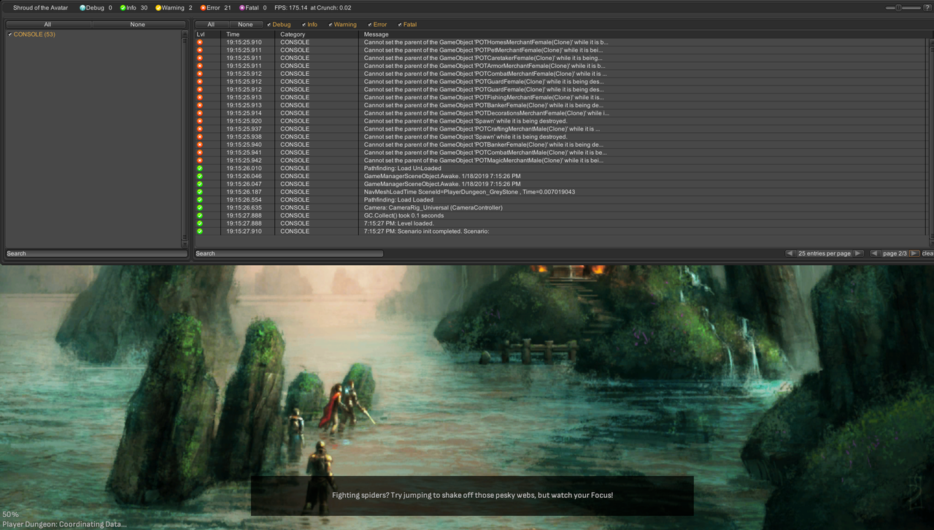The width and height of the screenshot is (934, 530).
Task: Toggle the Warning level filter checkbox
Action: click(x=331, y=25)
